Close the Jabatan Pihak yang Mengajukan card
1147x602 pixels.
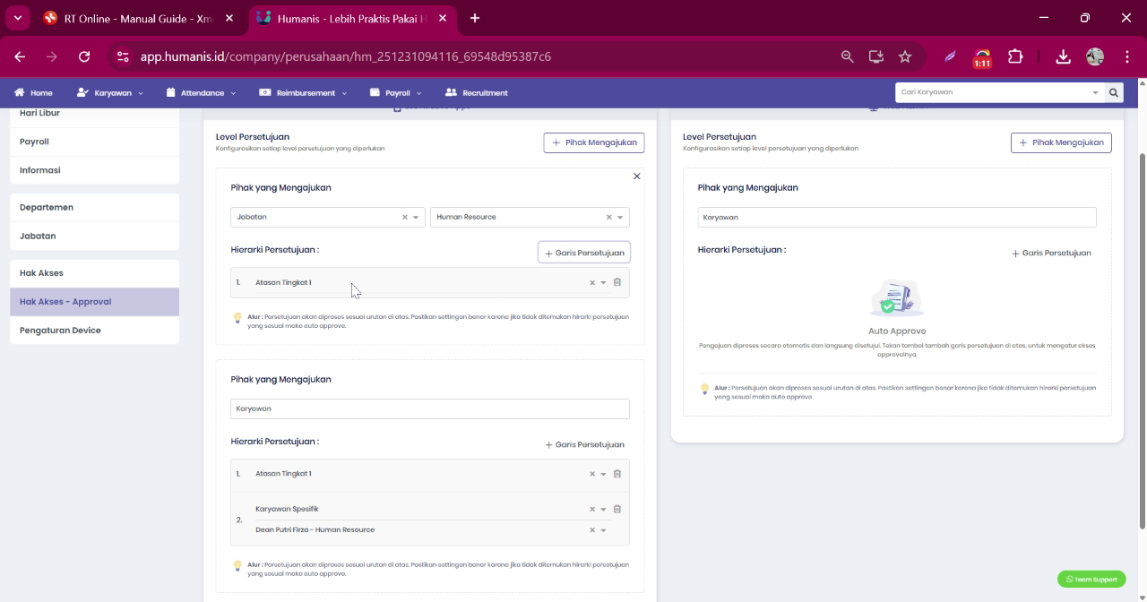[x=637, y=176]
